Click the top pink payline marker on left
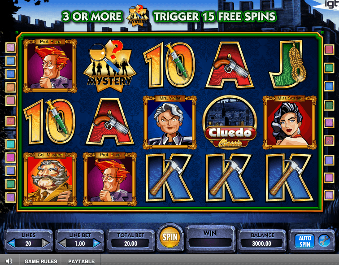This screenshot has height=265, width=339. [x=11, y=48]
